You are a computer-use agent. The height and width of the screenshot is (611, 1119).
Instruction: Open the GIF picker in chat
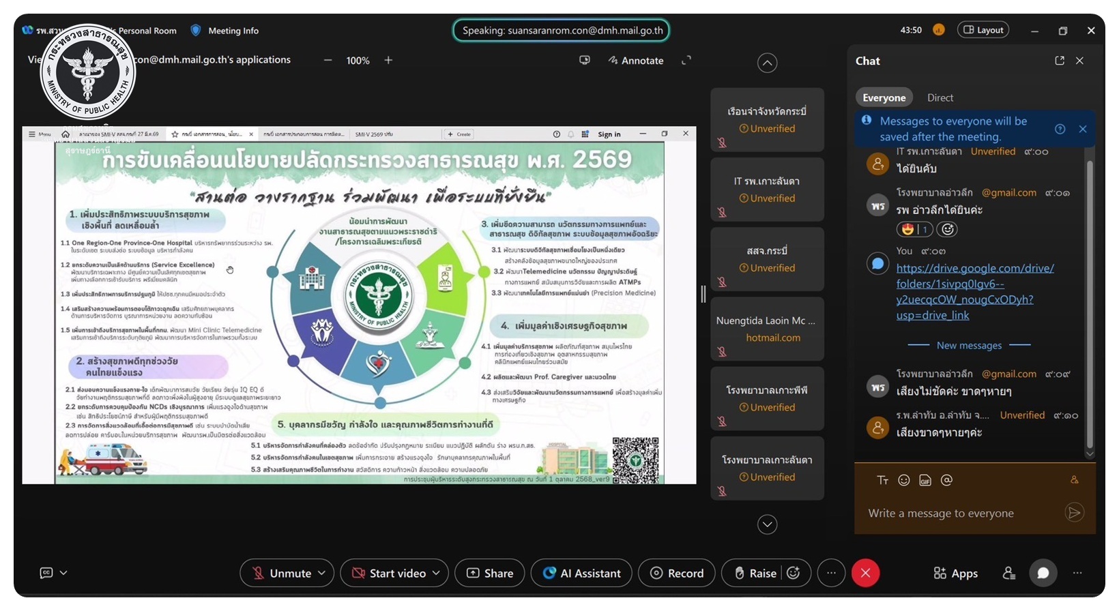925,480
